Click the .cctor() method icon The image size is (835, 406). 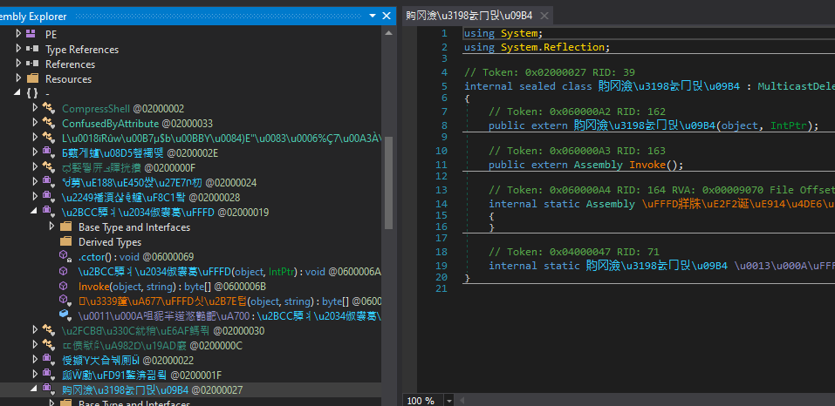coord(65,257)
